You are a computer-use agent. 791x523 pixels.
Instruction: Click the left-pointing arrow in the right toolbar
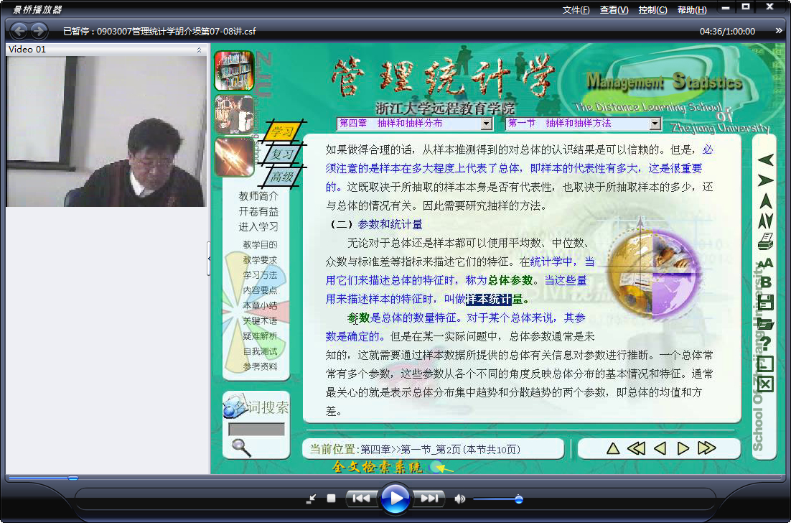pyautogui.click(x=765, y=160)
